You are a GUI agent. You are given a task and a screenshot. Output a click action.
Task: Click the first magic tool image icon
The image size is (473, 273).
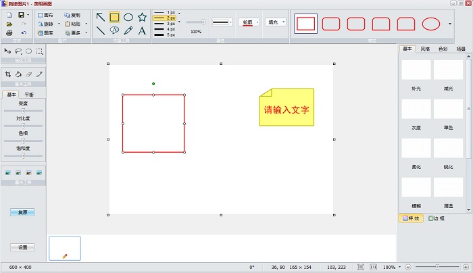pos(8,173)
